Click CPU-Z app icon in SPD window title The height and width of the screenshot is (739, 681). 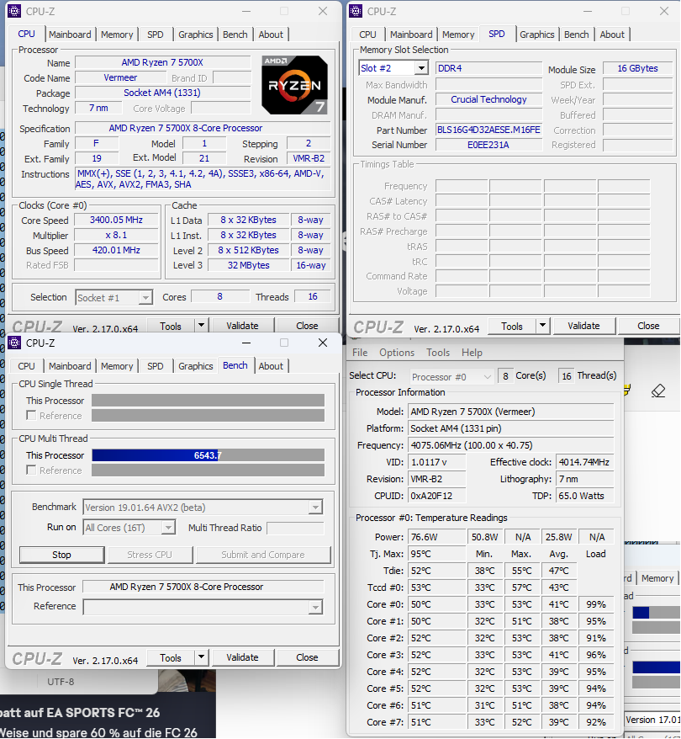(x=356, y=11)
